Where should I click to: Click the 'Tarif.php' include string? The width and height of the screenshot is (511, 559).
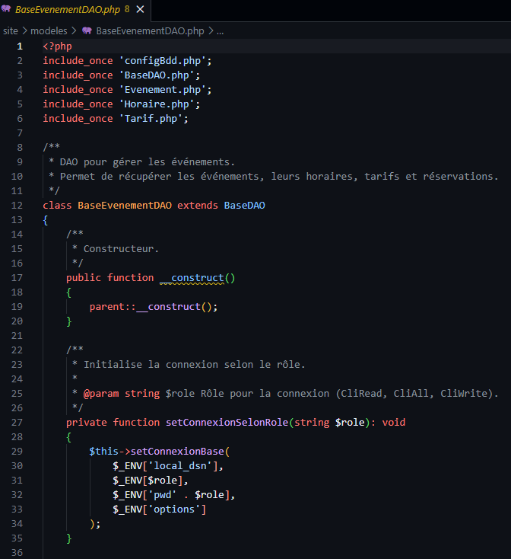[151, 119]
